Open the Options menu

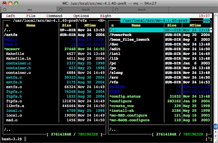pos(81,16)
